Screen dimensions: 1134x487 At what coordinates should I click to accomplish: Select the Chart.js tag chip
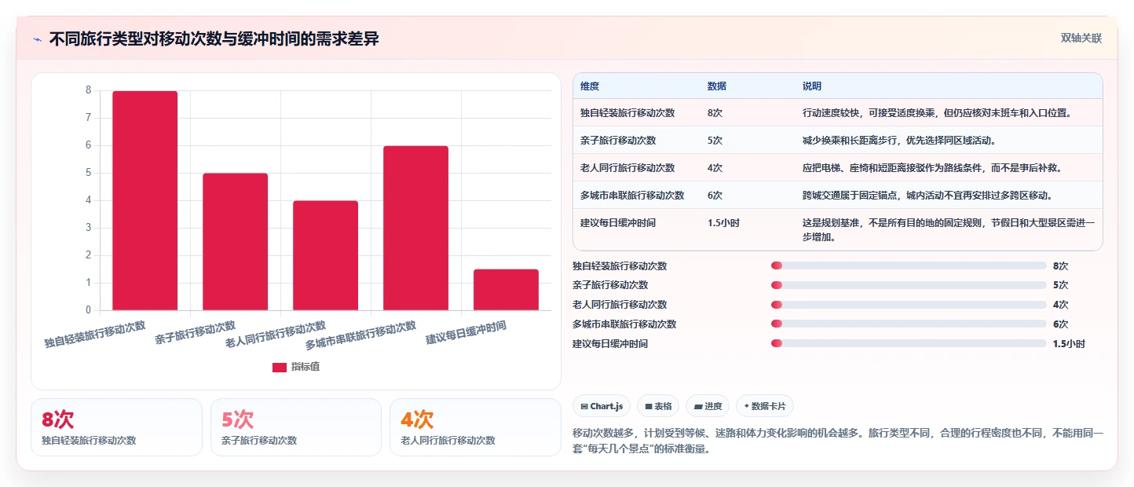[x=602, y=406]
